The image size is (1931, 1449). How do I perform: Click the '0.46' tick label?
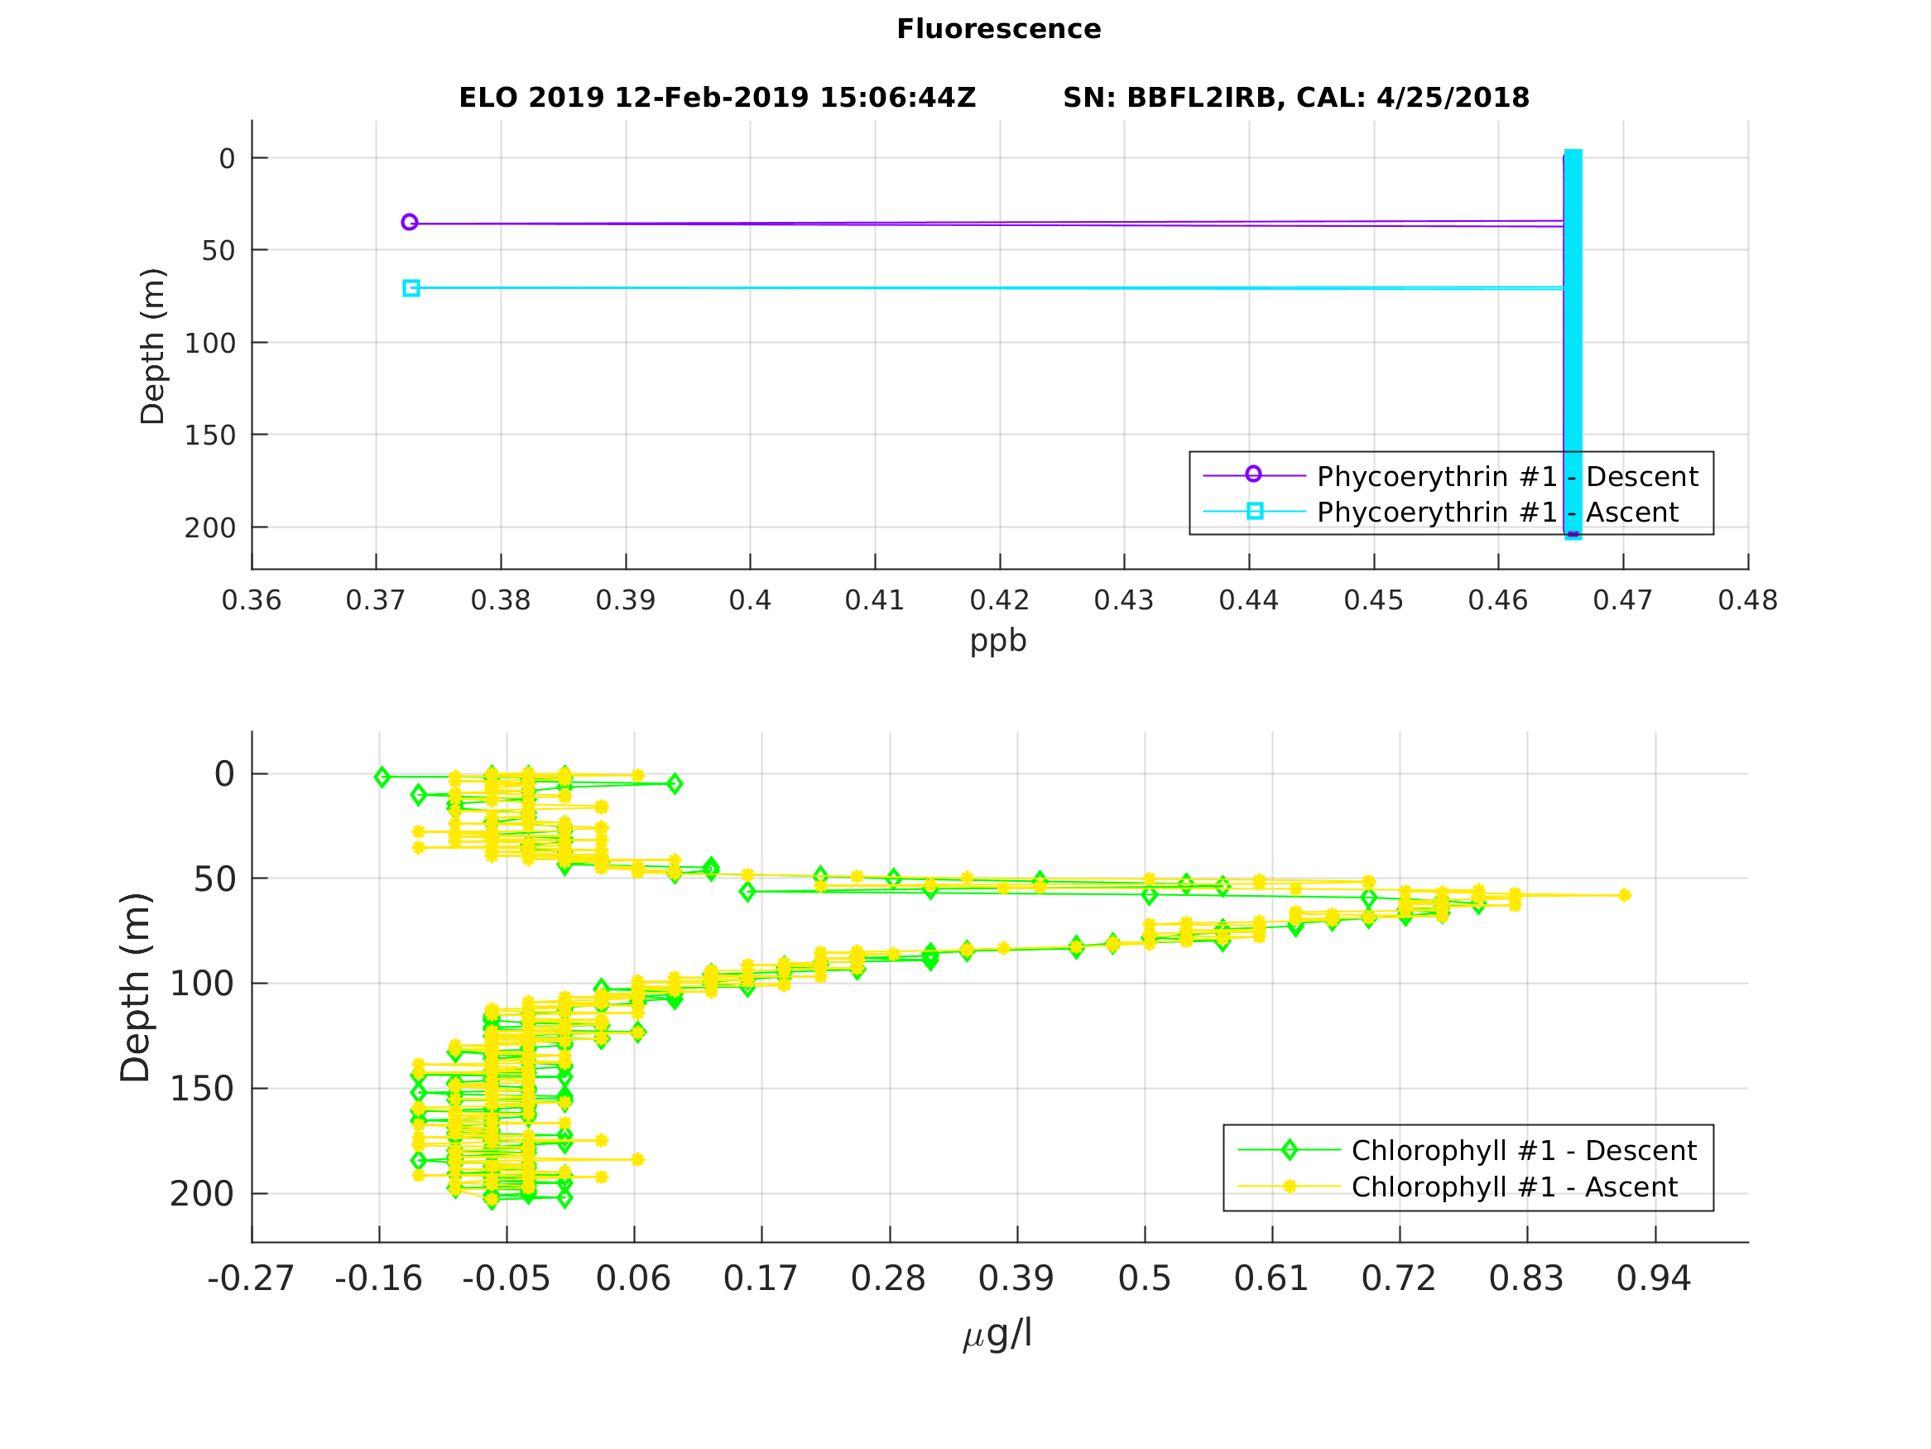(x=1499, y=601)
